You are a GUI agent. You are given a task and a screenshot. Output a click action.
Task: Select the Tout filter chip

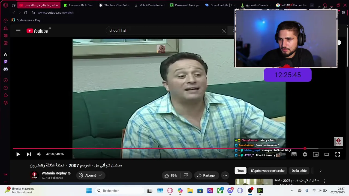pyautogui.click(x=240, y=171)
